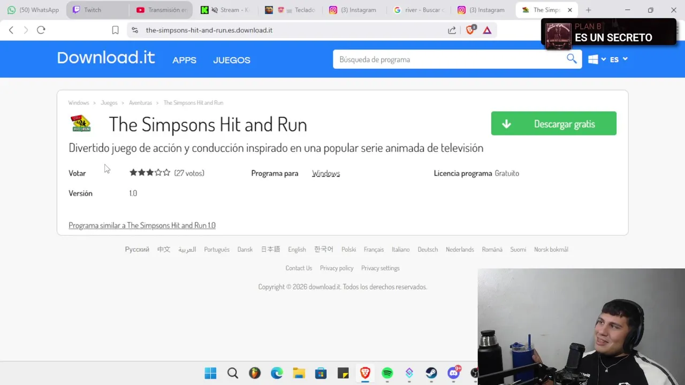This screenshot has height=385, width=685.
Task: Open Discord from taskbar
Action: 454,373
